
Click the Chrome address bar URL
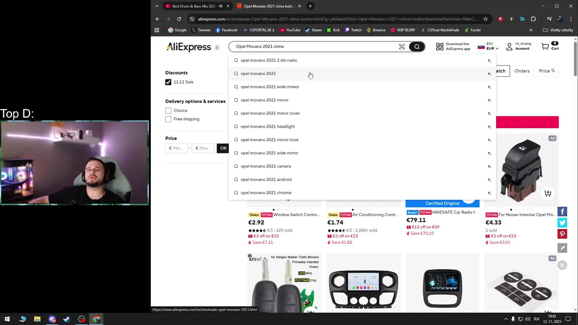337,19
